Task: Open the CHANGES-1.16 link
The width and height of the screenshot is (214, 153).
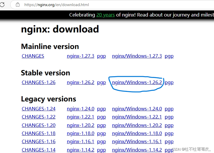Action: point(39,141)
